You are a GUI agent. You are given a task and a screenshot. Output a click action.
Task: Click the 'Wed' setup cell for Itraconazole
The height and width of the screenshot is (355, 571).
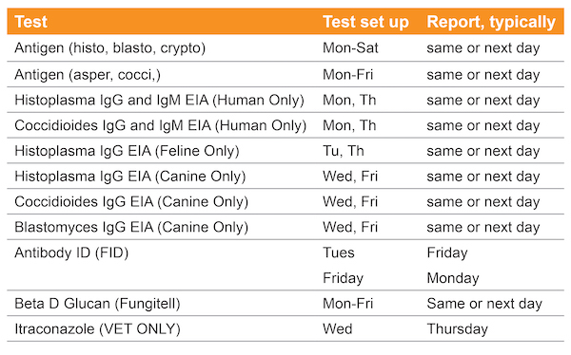click(338, 328)
